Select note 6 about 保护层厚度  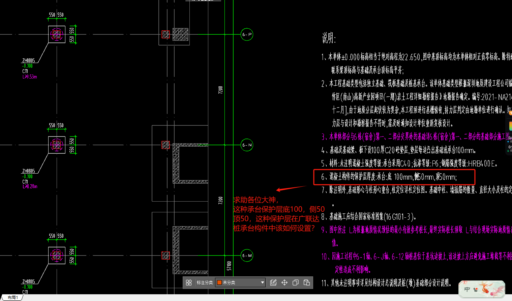pyautogui.click(x=389, y=177)
